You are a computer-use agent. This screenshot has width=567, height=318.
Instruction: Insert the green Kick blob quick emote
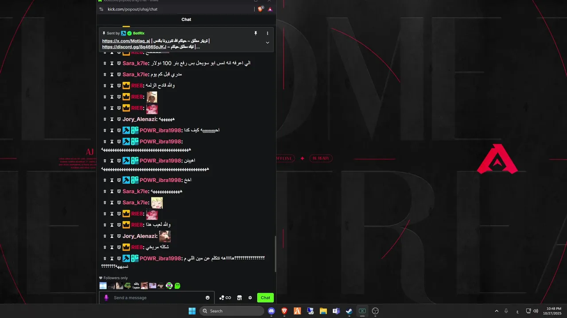click(177, 286)
